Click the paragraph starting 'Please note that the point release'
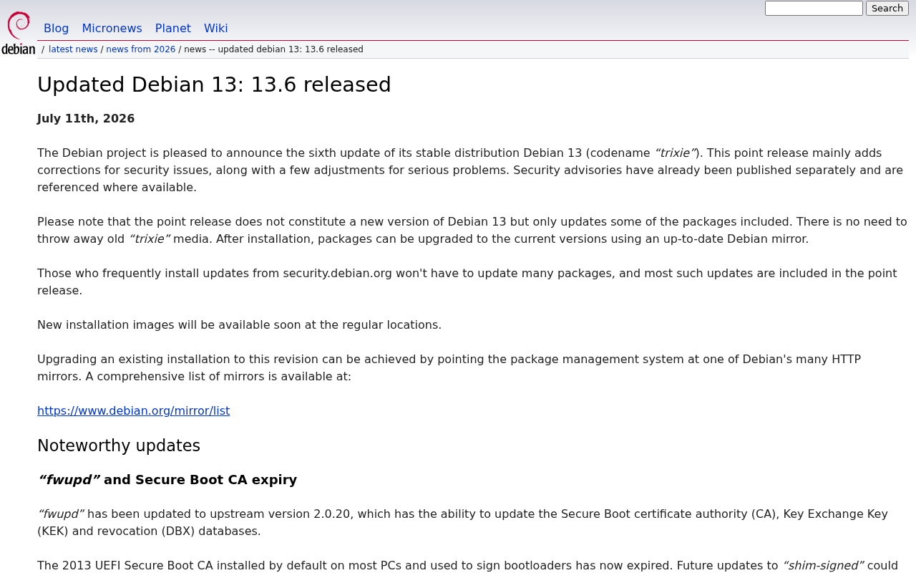The image size is (916, 573). 472,231
